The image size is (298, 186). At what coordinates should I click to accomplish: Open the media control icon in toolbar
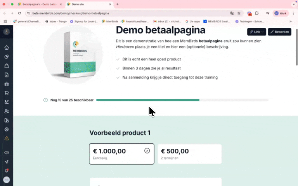pyautogui.click(x=268, y=13)
